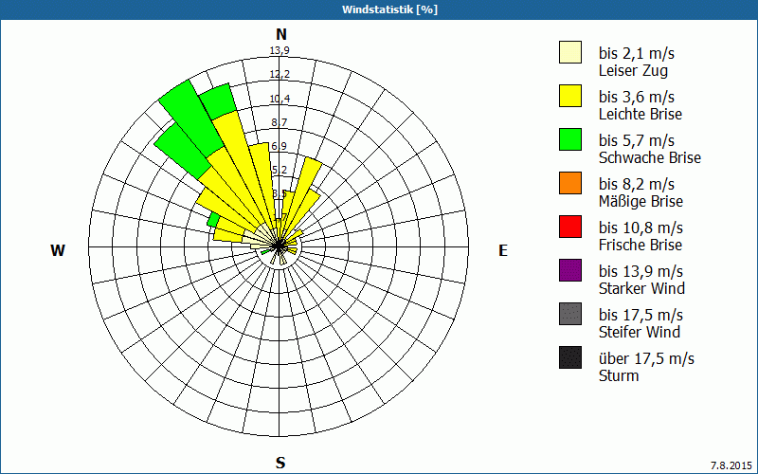Click the purple 13,9 m/s legend swatch
Viewport: 758px width, 474px height.
coord(570,270)
